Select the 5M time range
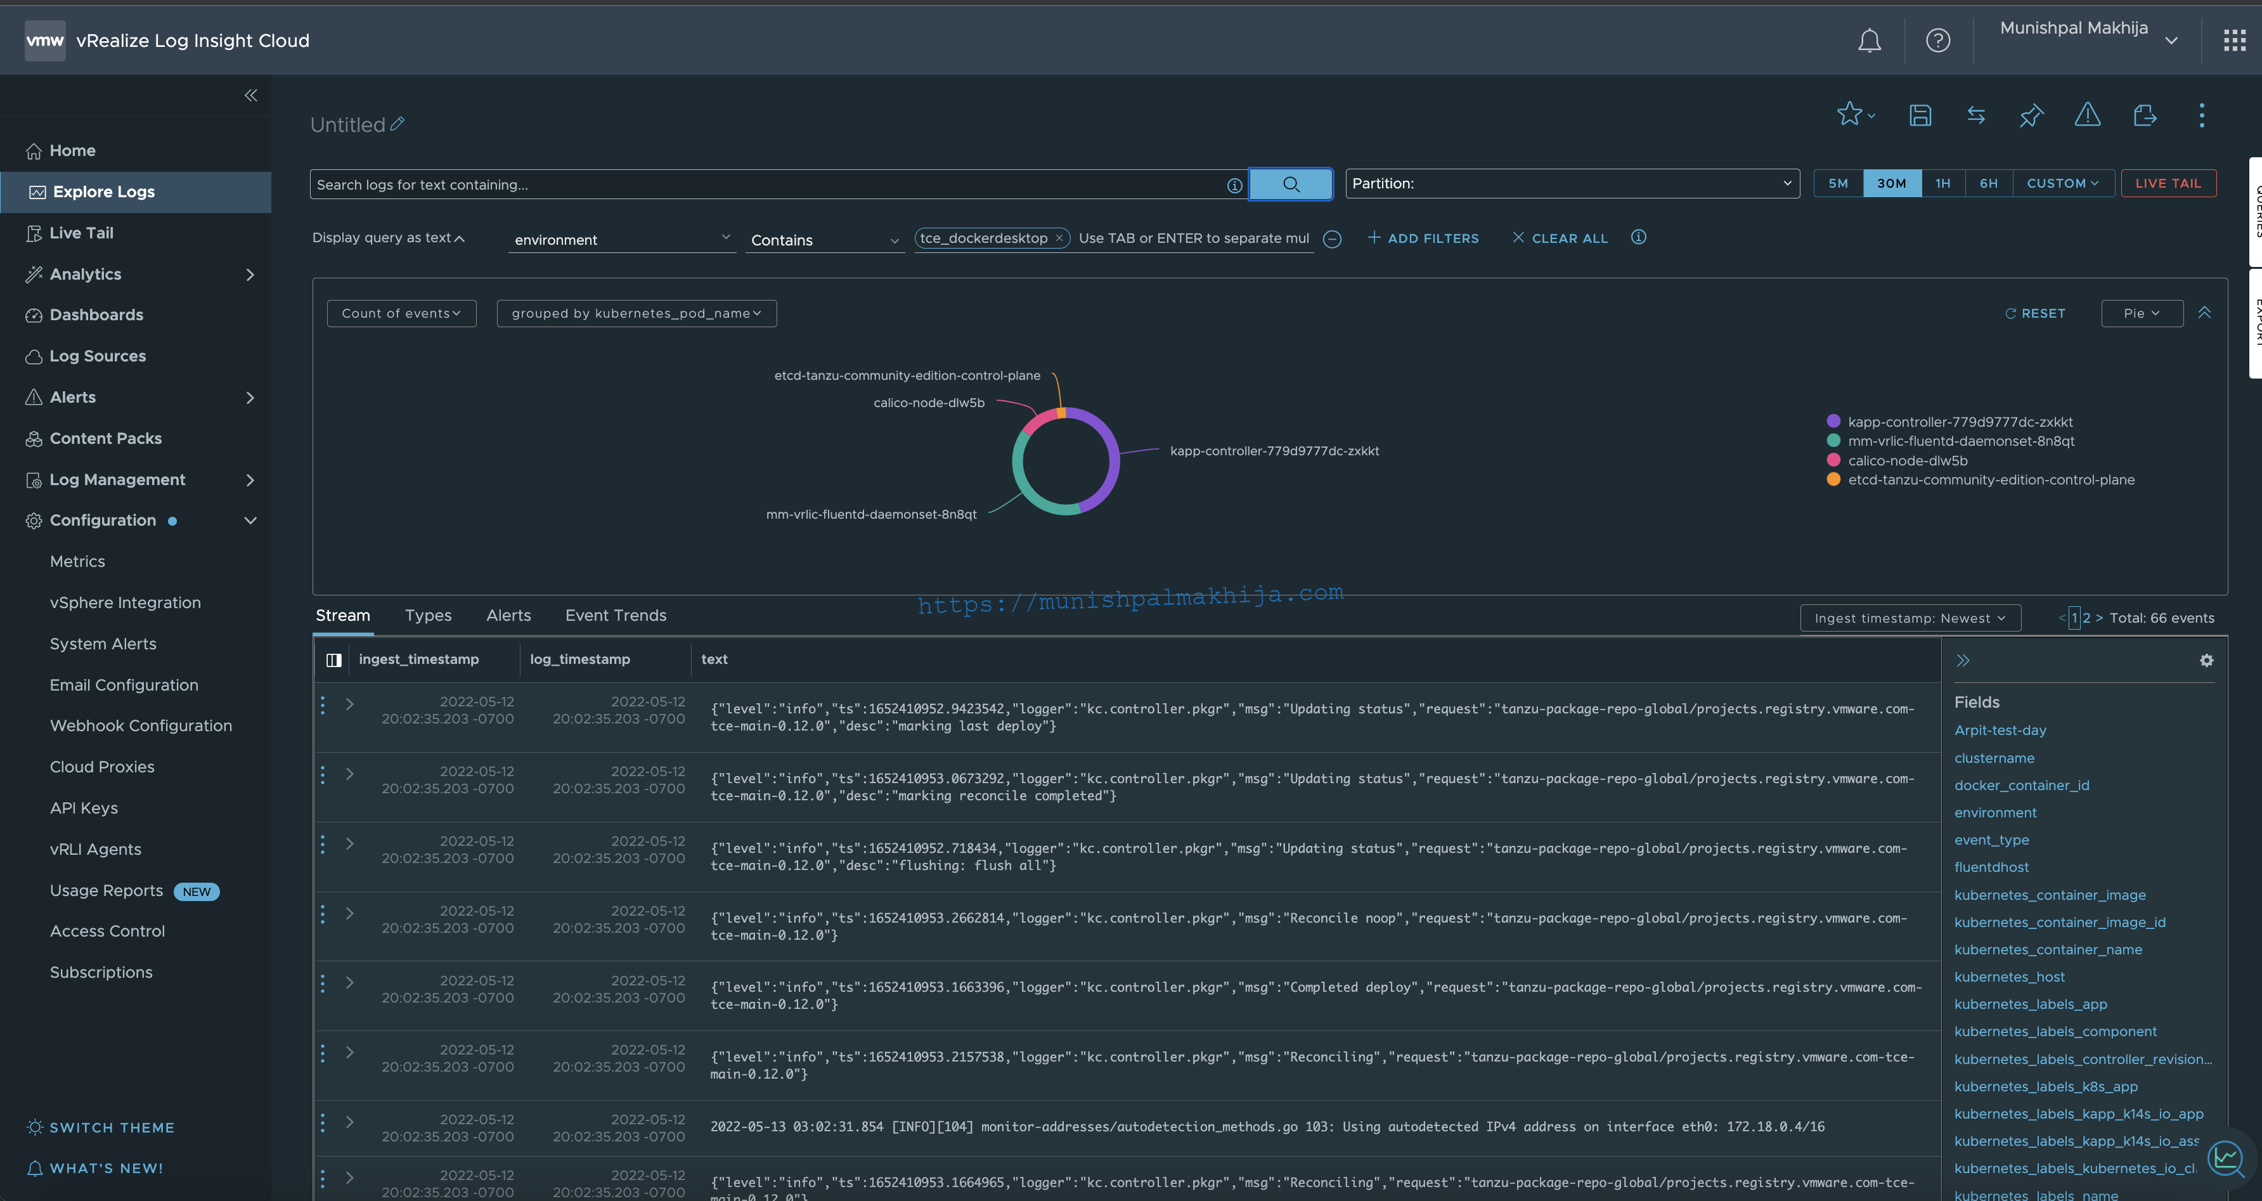The height and width of the screenshot is (1201, 2262). coord(1838,183)
